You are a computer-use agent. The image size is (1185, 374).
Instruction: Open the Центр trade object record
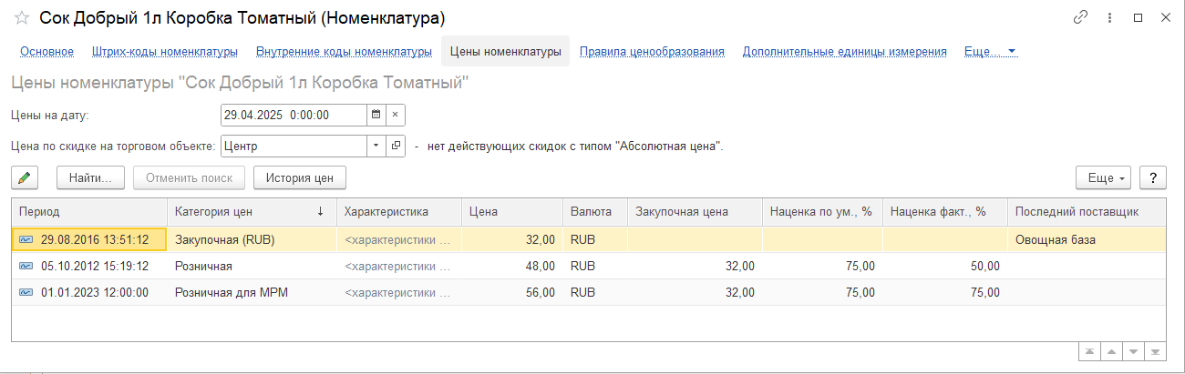(x=396, y=146)
